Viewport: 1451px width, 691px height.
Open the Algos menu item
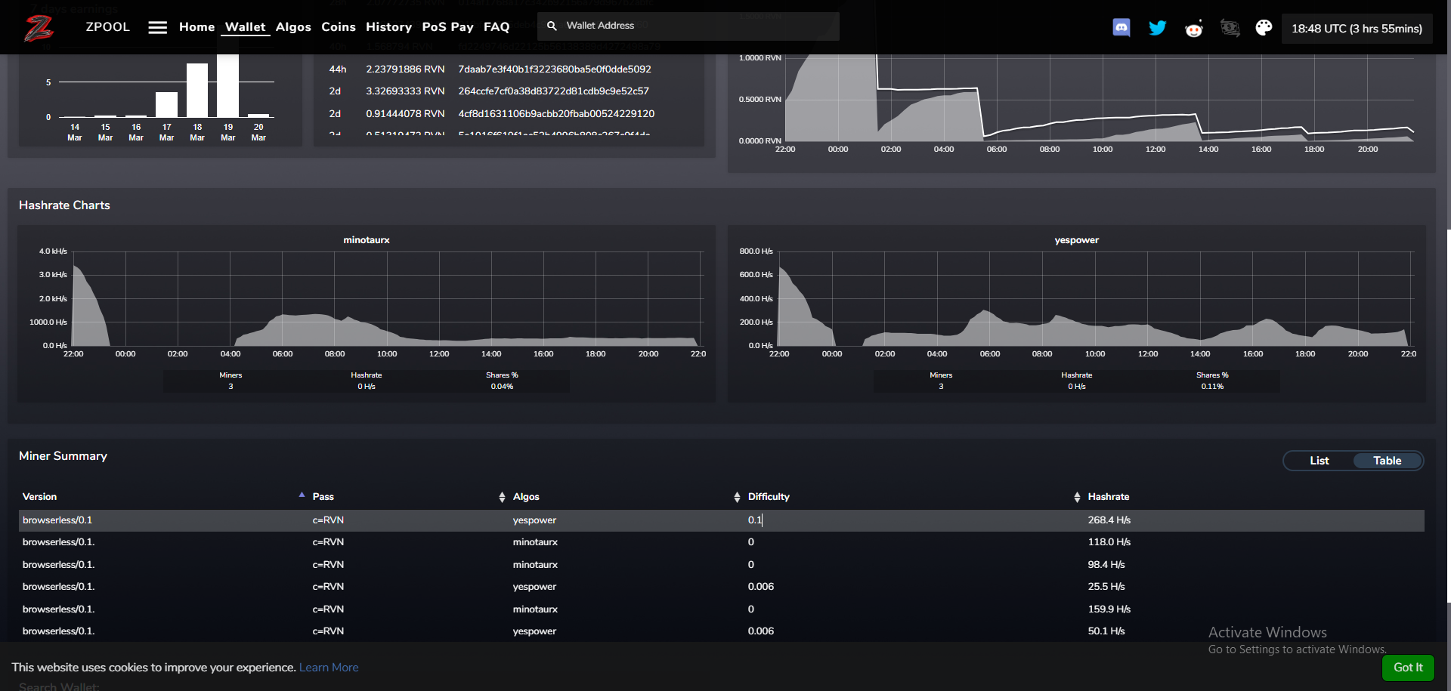click(x=293, y=27)
